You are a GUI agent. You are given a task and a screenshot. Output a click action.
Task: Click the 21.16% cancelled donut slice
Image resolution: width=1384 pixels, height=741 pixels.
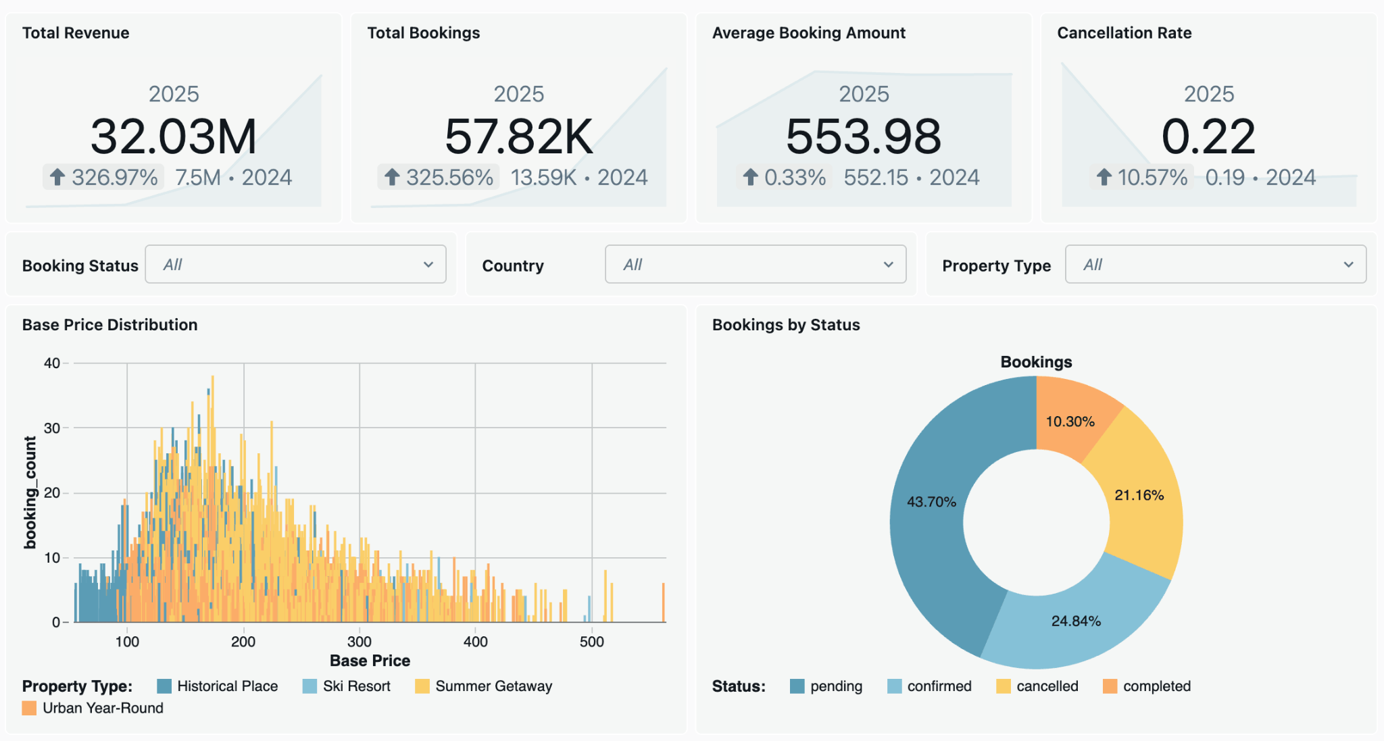click(1139, 495)
